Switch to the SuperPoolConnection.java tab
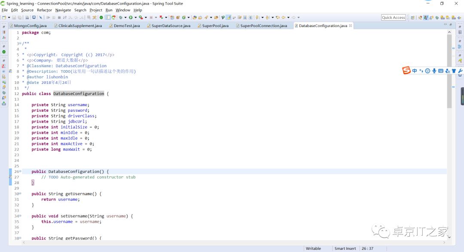The width and height of the screenshot is (464, 252). click(x=261, y=26)
